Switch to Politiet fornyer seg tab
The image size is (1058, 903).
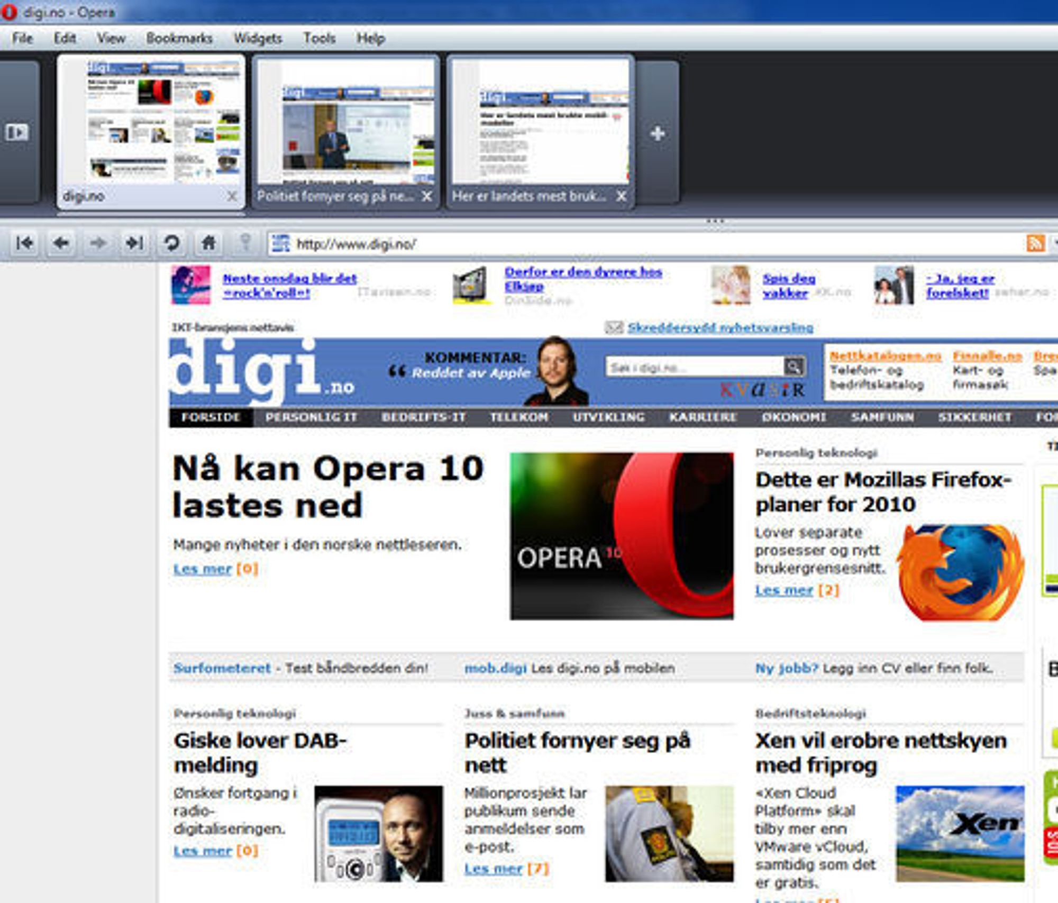click(346, 131)
